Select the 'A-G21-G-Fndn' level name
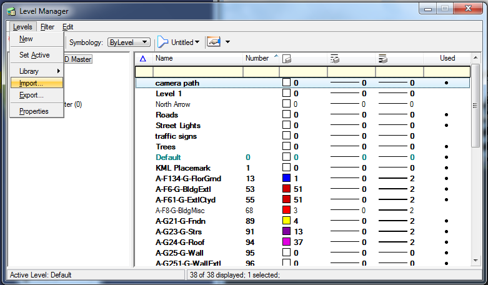The image size is (488, 285). 181,221
